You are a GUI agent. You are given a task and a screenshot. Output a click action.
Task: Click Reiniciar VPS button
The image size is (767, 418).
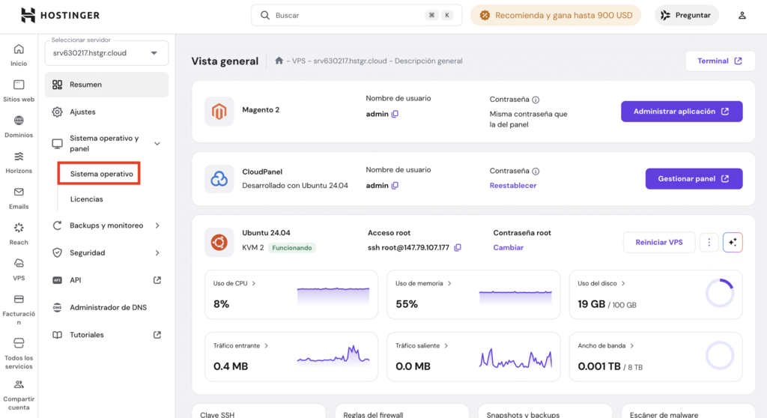(x=659, y=242)
